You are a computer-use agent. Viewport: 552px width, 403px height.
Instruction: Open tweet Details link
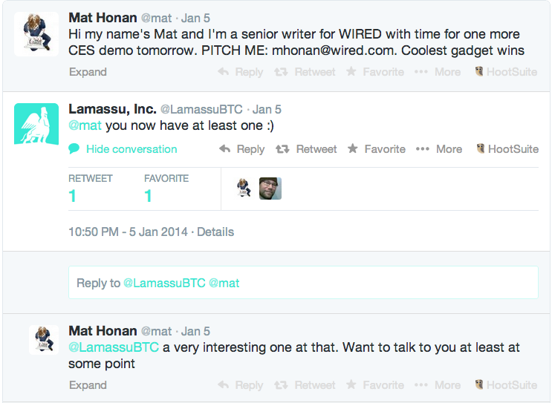(x=215, y=232)
